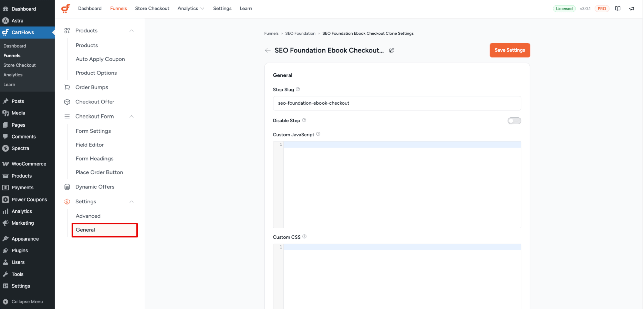Open Users in the admin menu
643x309 pixels.
(x=18, y=262)
